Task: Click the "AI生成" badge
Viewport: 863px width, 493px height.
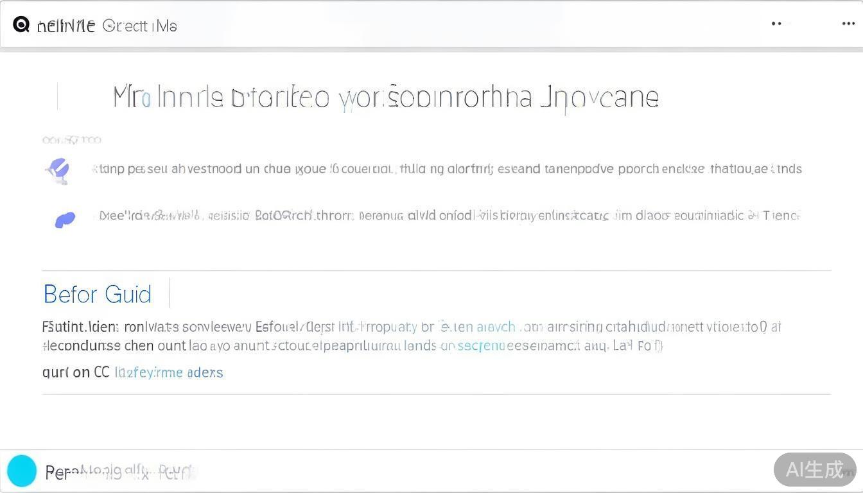Action: (814, 469)
